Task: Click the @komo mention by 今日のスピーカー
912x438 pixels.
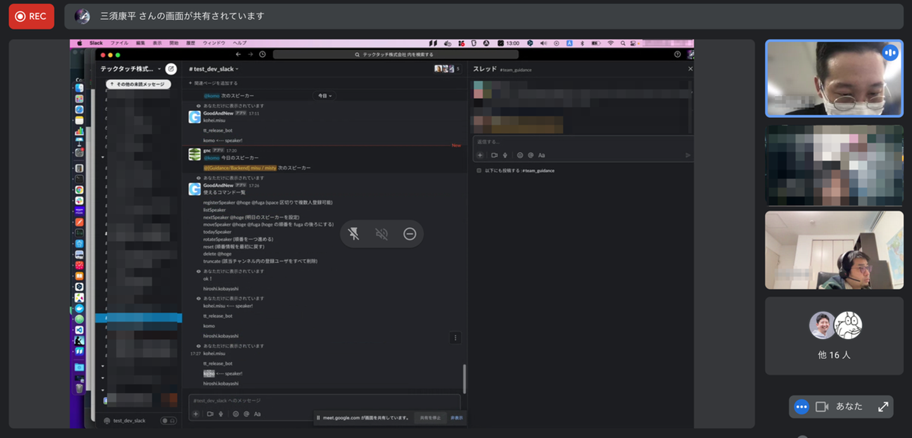Action: click(212, 158)
